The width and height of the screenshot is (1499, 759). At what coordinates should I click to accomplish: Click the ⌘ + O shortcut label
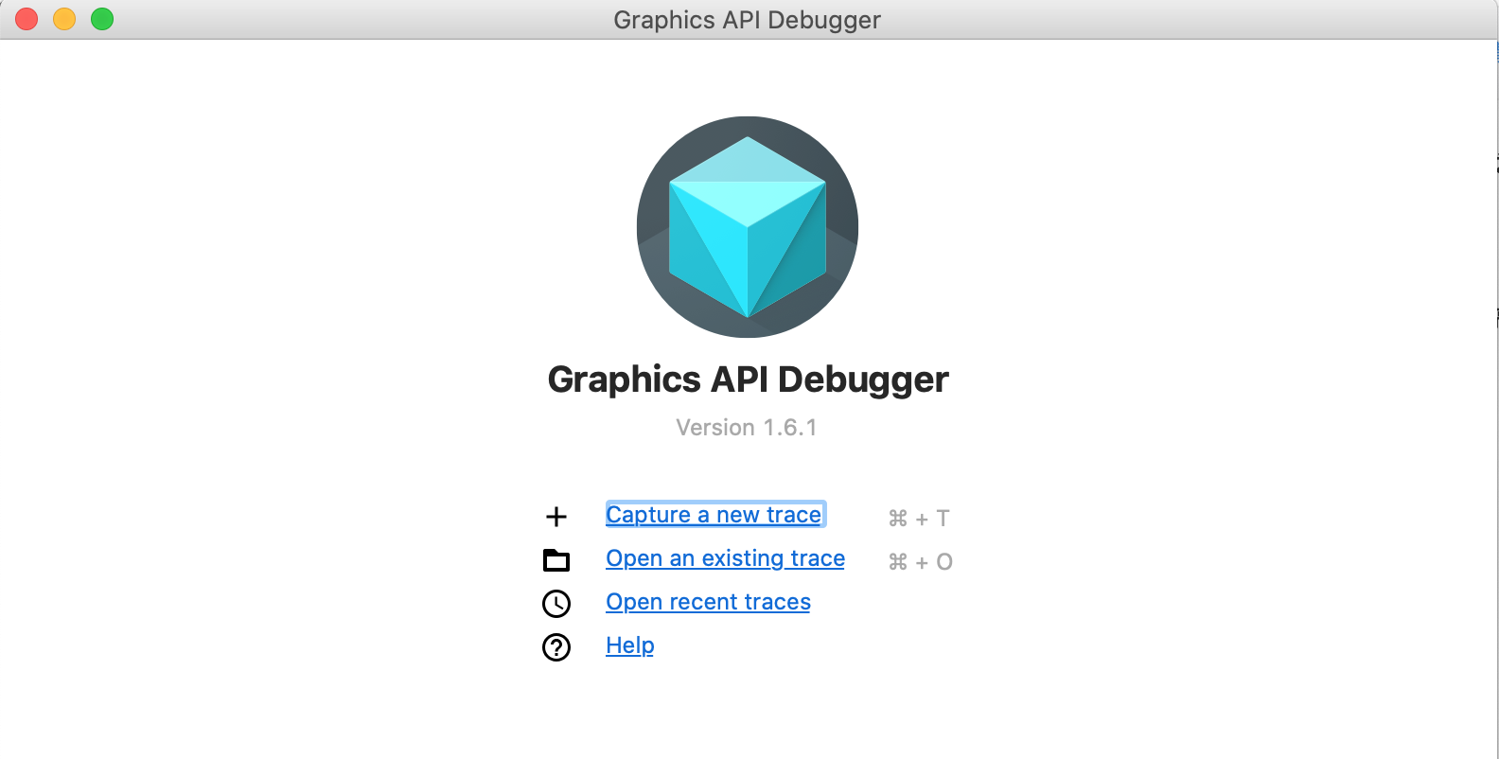(x=921, y=562)
